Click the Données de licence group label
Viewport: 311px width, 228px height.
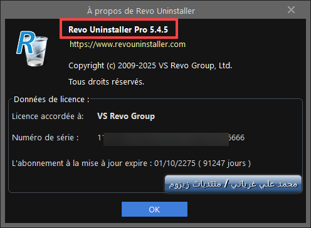point(51,100)
